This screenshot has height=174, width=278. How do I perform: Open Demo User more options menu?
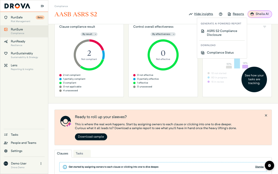pyautogui.click(x=41, y=164)
